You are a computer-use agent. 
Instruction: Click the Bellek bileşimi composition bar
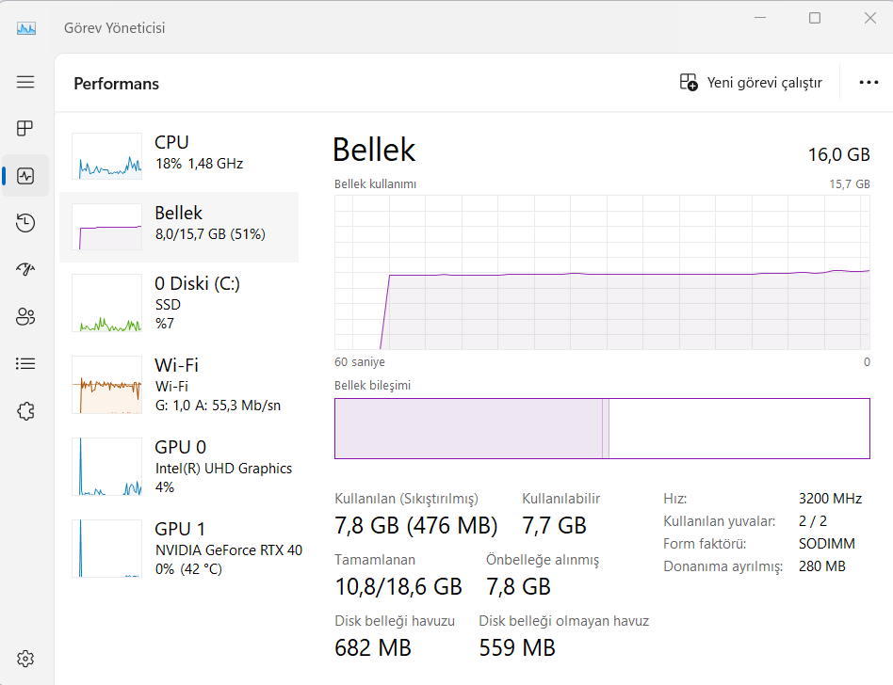pyautogui.click(x=602, y=428)
